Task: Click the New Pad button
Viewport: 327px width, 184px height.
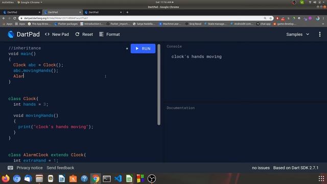Action: pyautogui.click(x=57, y=34)
